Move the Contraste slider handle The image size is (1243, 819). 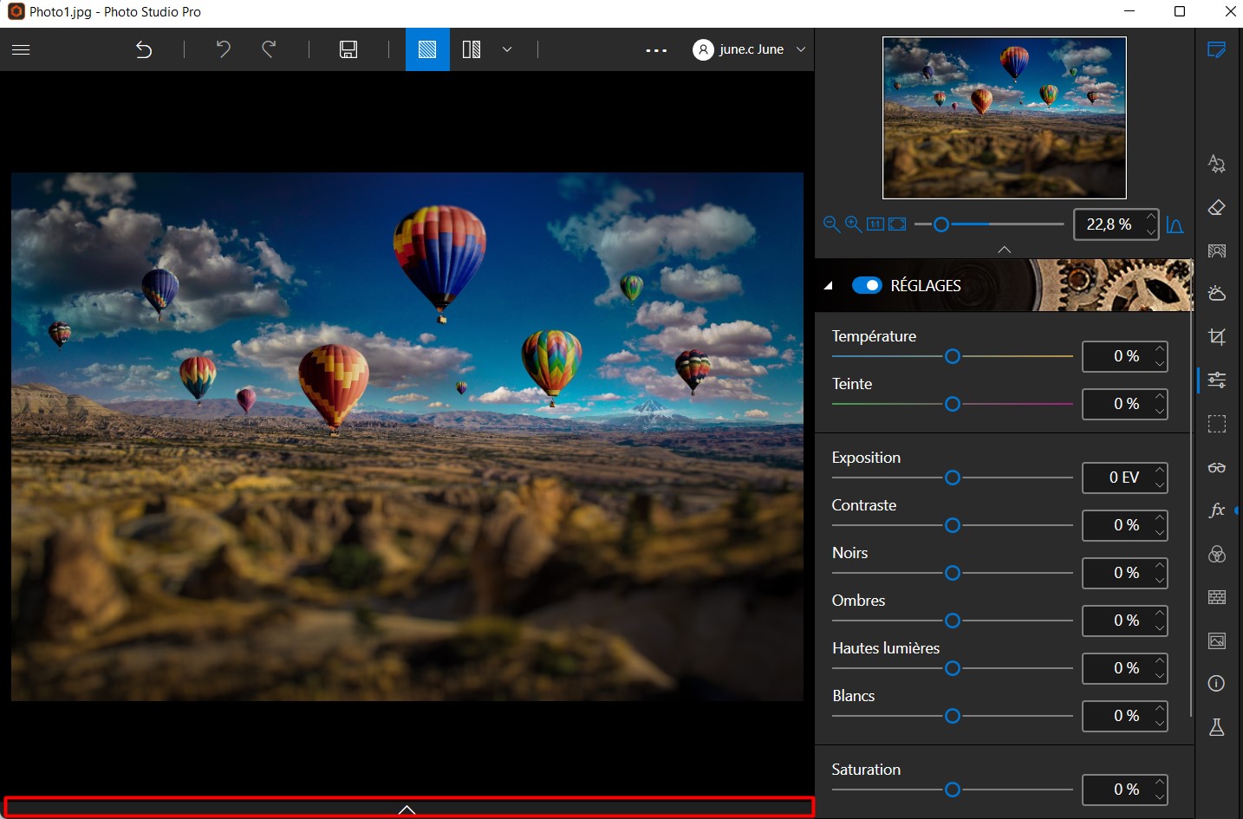pyautogui.click(x=953, y=525)
